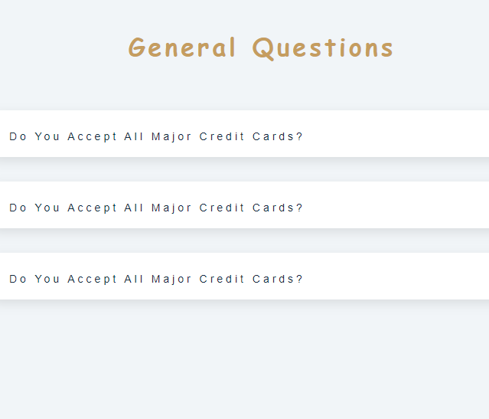The height and width of the screenshot is (419, 489).
Task: Click 'Do You Accept' in the bottom question
Action: point(64,279)
